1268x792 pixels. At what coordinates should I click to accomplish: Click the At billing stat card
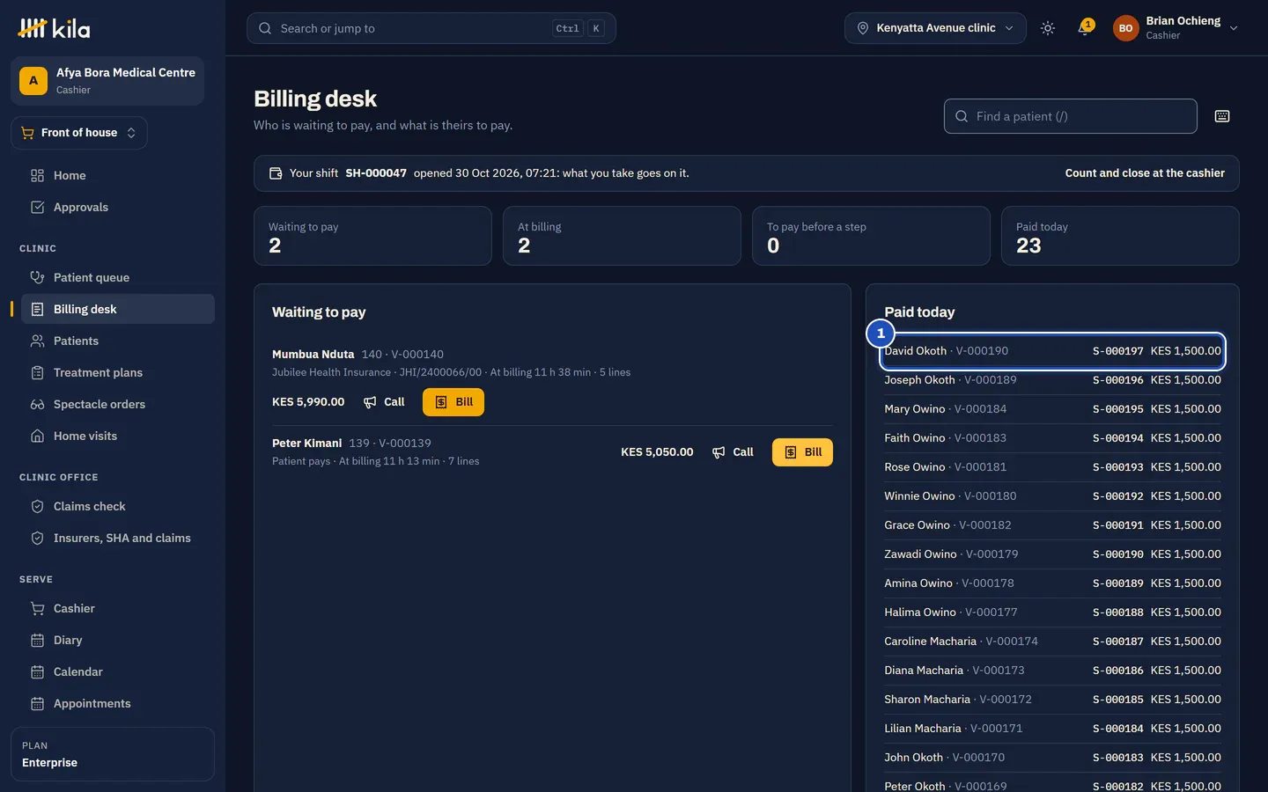pyautogui.click(x=622, y=236)
